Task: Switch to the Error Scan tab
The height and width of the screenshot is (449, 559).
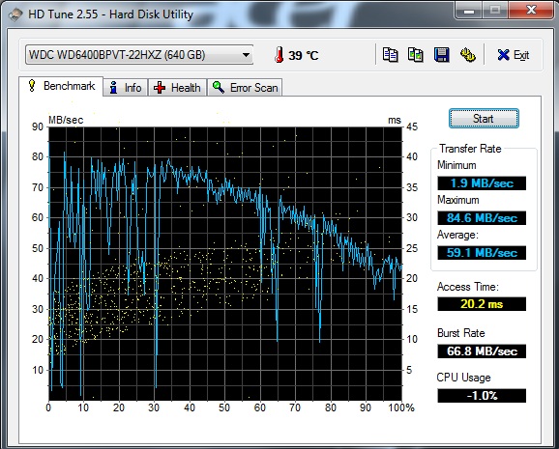Action: click(245, 87)
